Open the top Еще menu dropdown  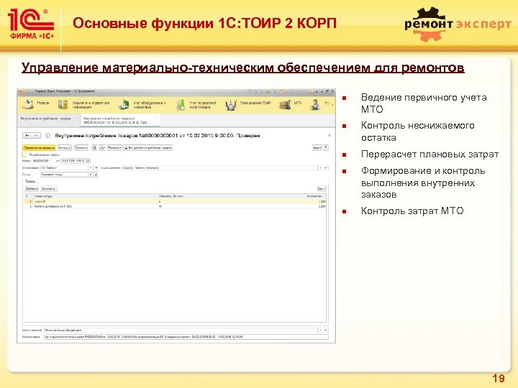tap(317, 148)
